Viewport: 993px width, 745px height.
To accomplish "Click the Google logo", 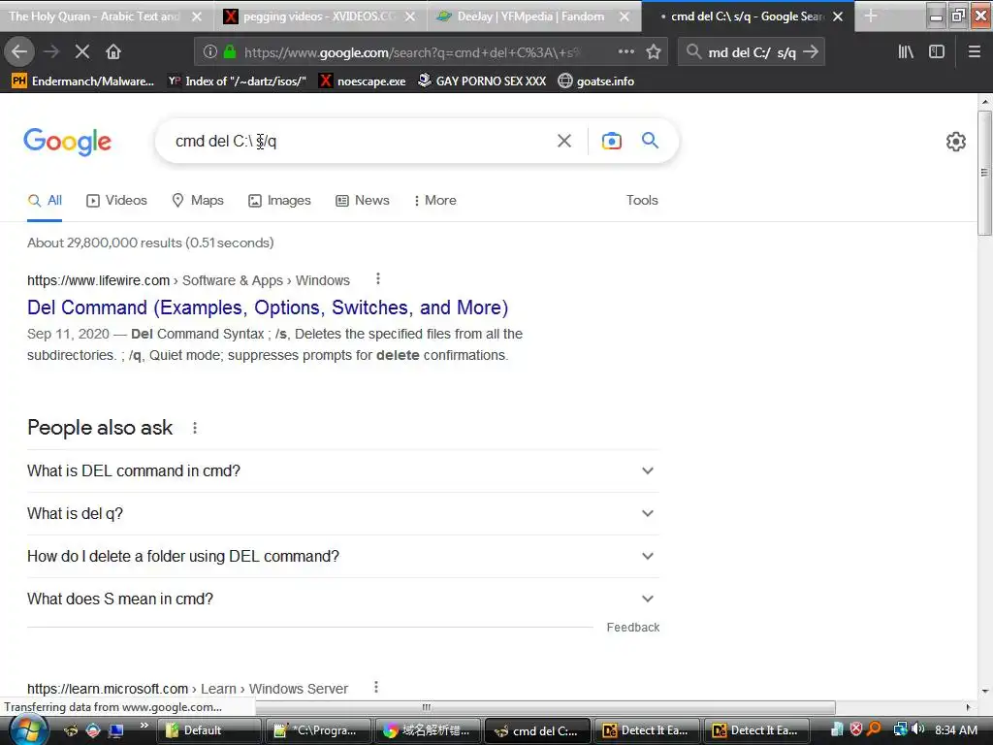I will click(x=67, y=141).
